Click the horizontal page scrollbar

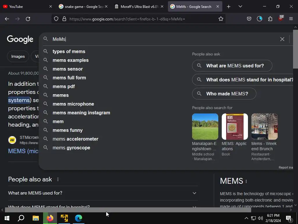128,210
